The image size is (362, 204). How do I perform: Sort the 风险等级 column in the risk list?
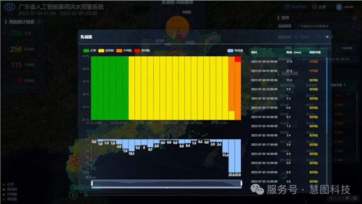(345, 85)
